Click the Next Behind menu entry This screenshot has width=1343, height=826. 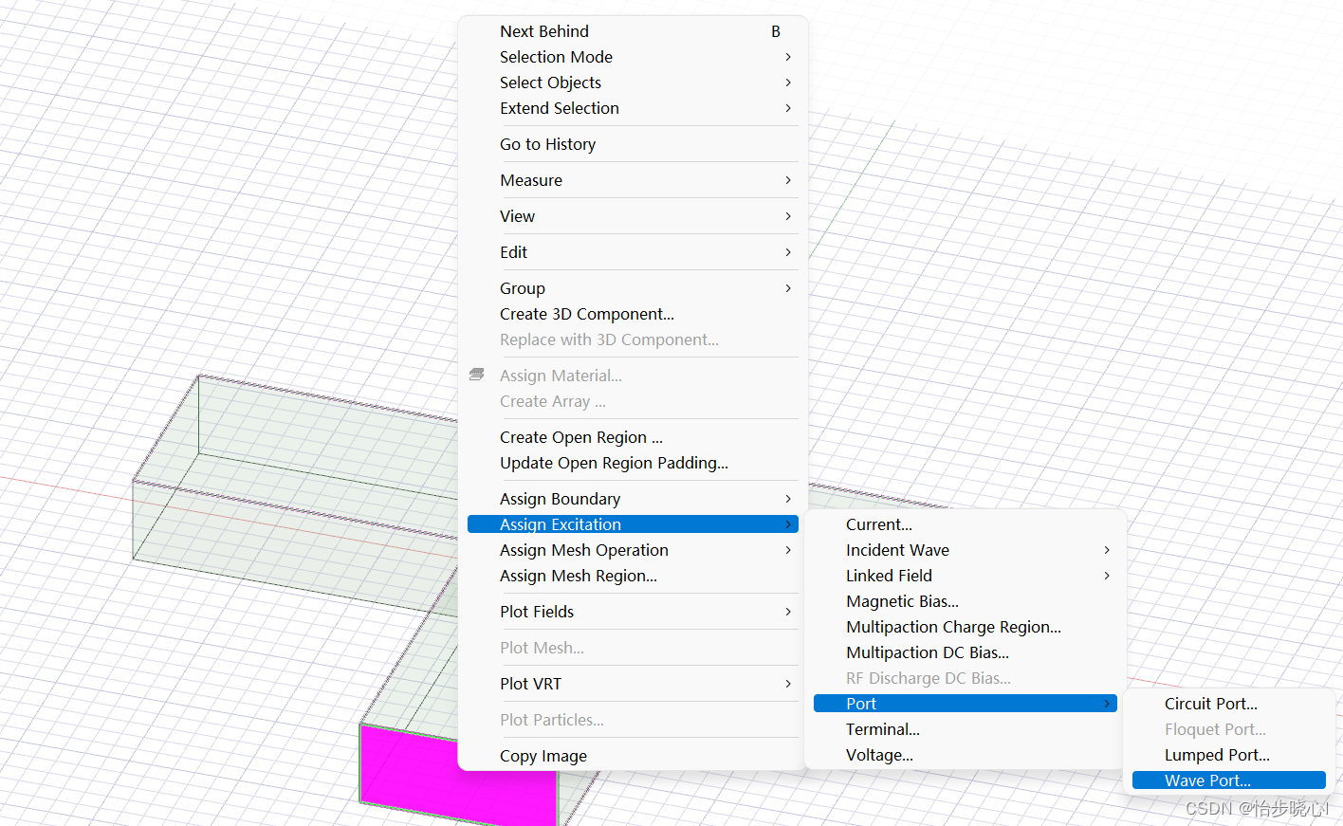633,31
